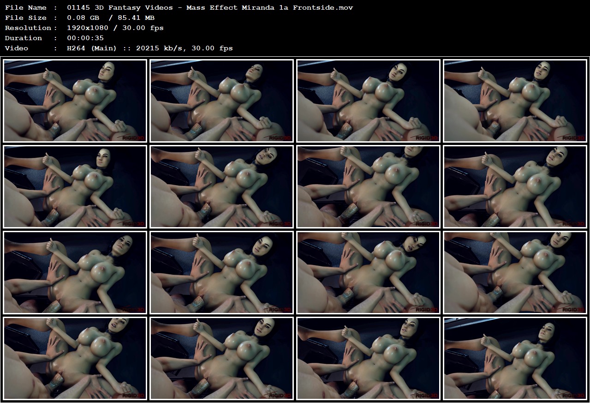
Task: Click the "Resolution" label
Action: [28, 28]
